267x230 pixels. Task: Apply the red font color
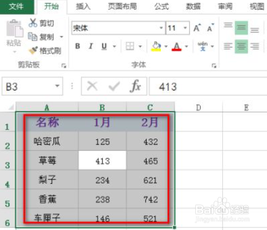click(177, 46)
